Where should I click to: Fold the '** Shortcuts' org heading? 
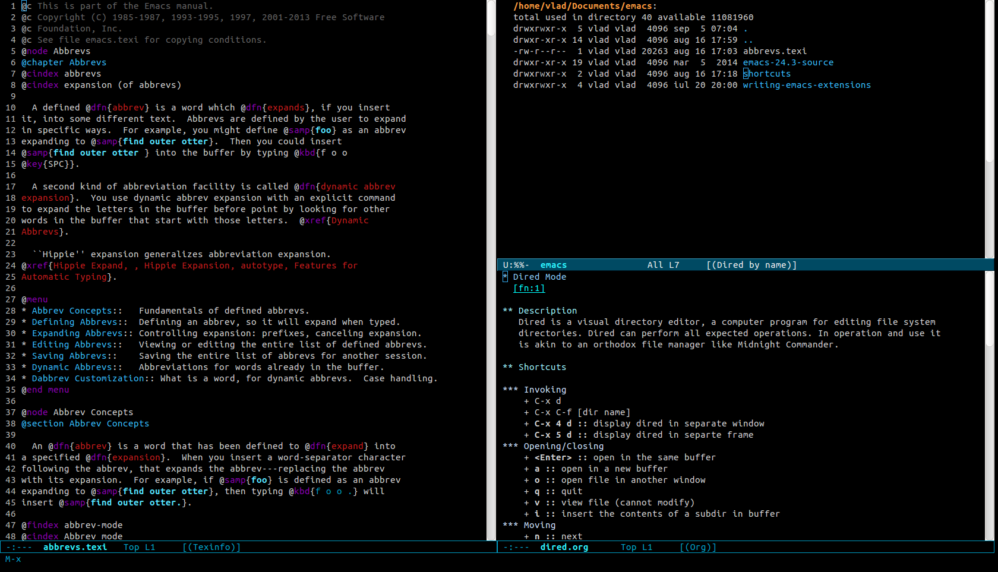click(x=535, y=367)
